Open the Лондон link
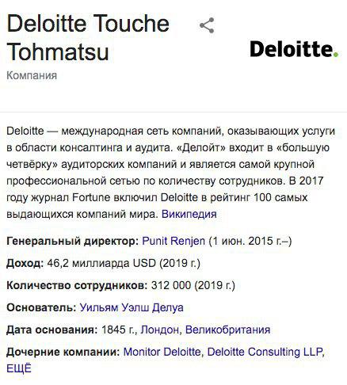Image resolution: width=347 pixels, height=385 pixels. coord(160,330)
